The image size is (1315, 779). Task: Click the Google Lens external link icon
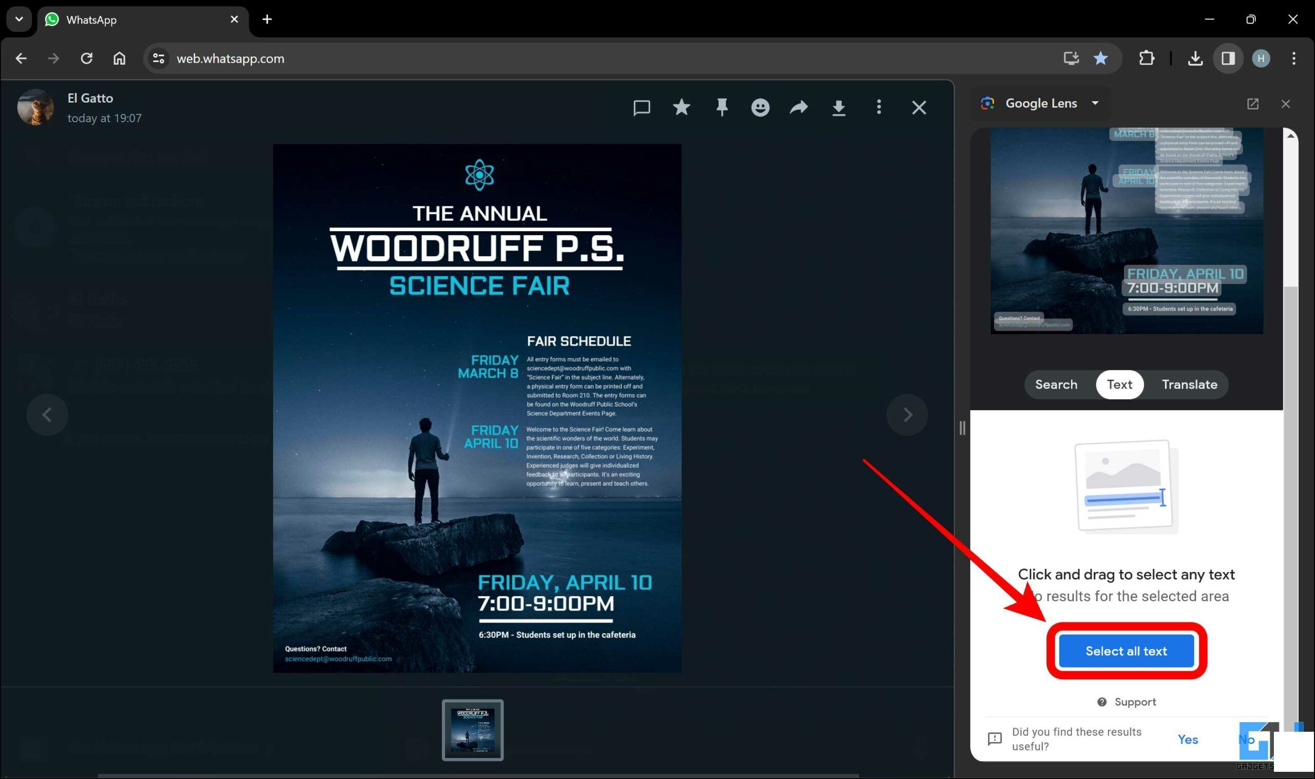[x=1253, y=103]
